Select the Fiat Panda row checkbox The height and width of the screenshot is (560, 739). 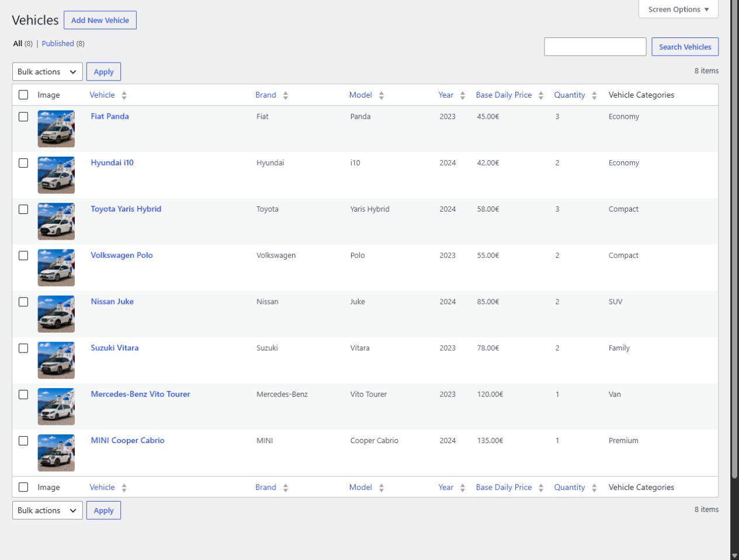[x=23, y=116]
